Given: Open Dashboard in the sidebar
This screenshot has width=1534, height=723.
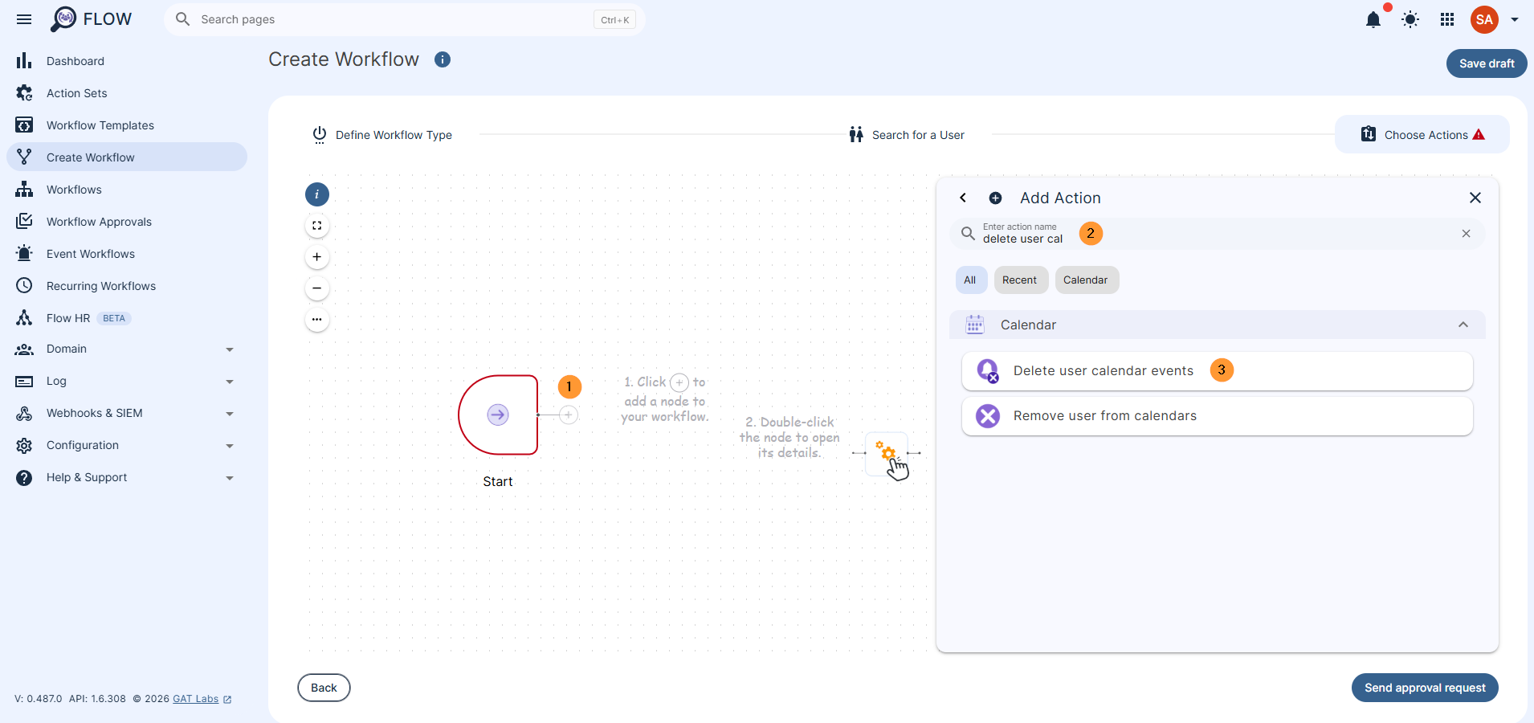Looking at the screenshot, I should click(x=127, y=61).
